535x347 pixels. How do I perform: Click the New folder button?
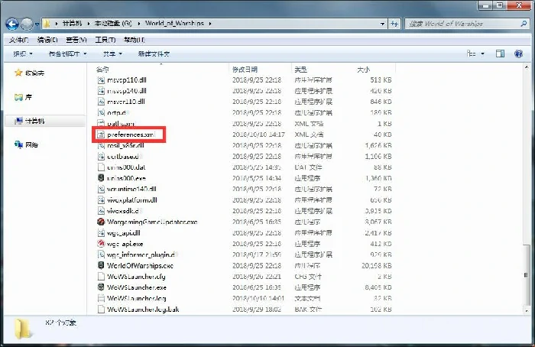pyautogui.click(x=154, y=54)
